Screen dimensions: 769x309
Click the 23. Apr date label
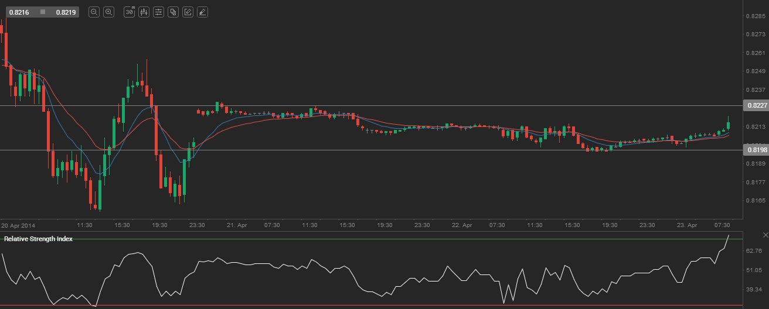click(687, 225)
